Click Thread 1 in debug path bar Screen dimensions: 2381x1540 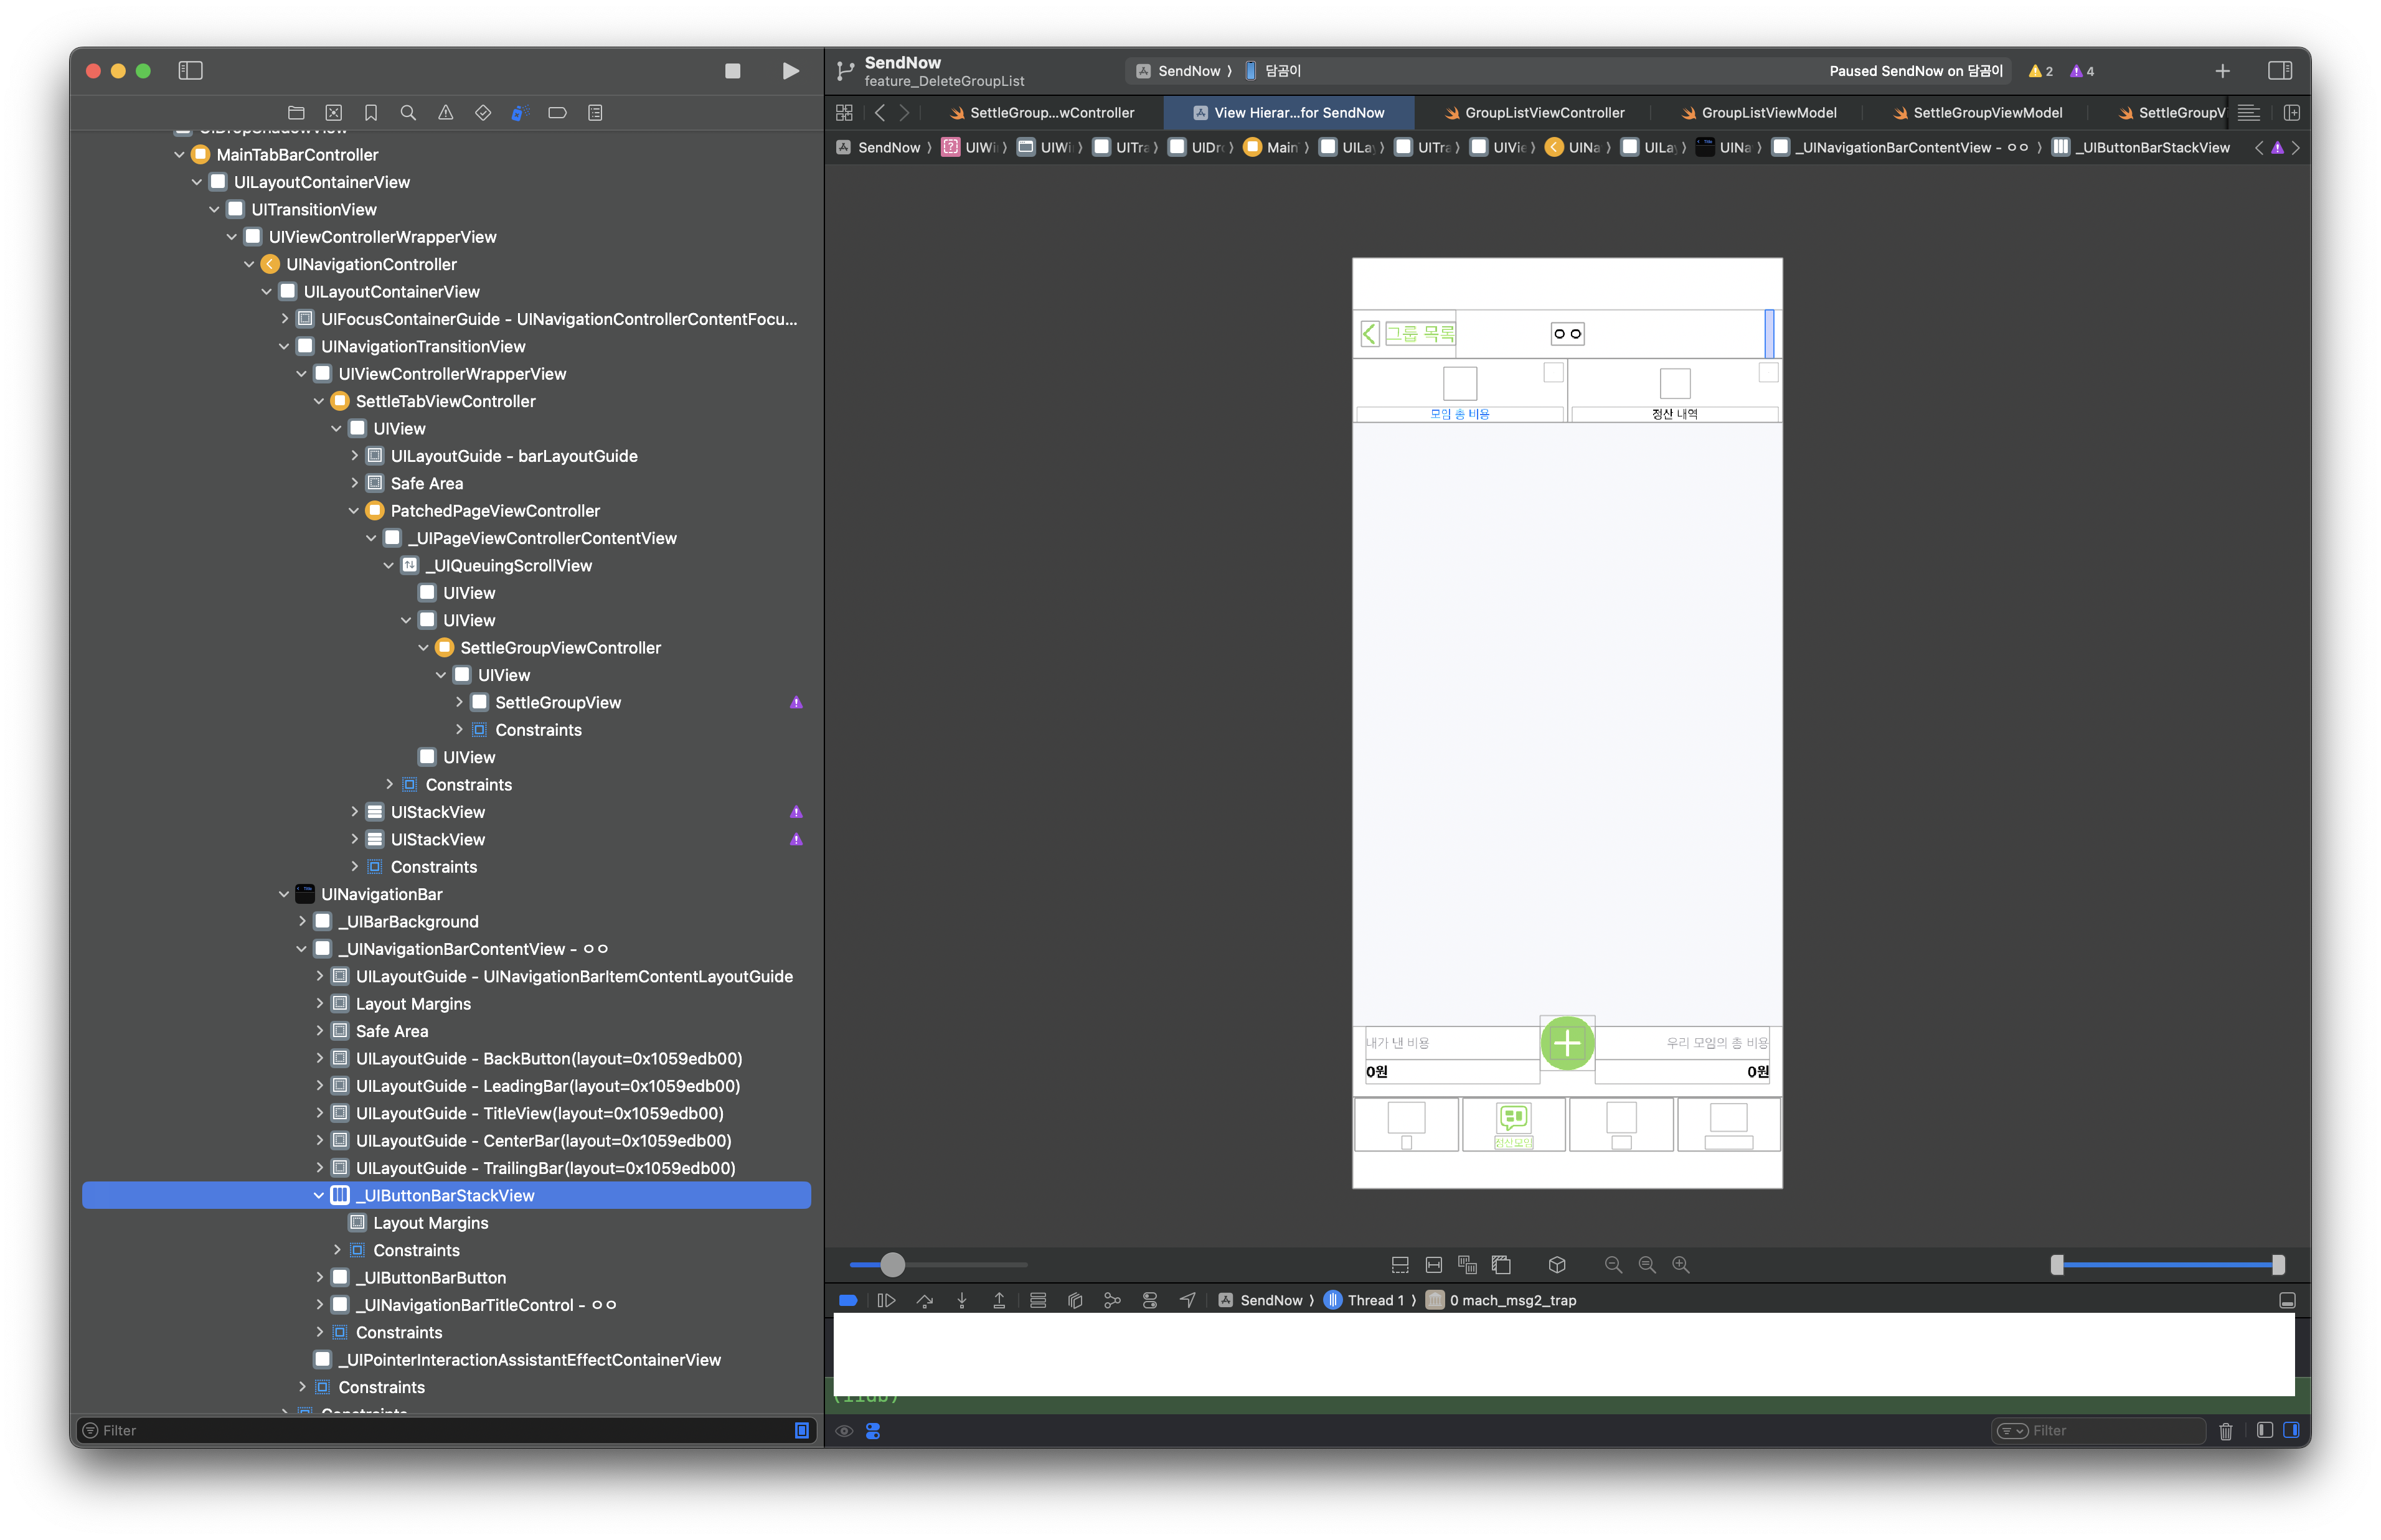(x=1374, y=1300)
